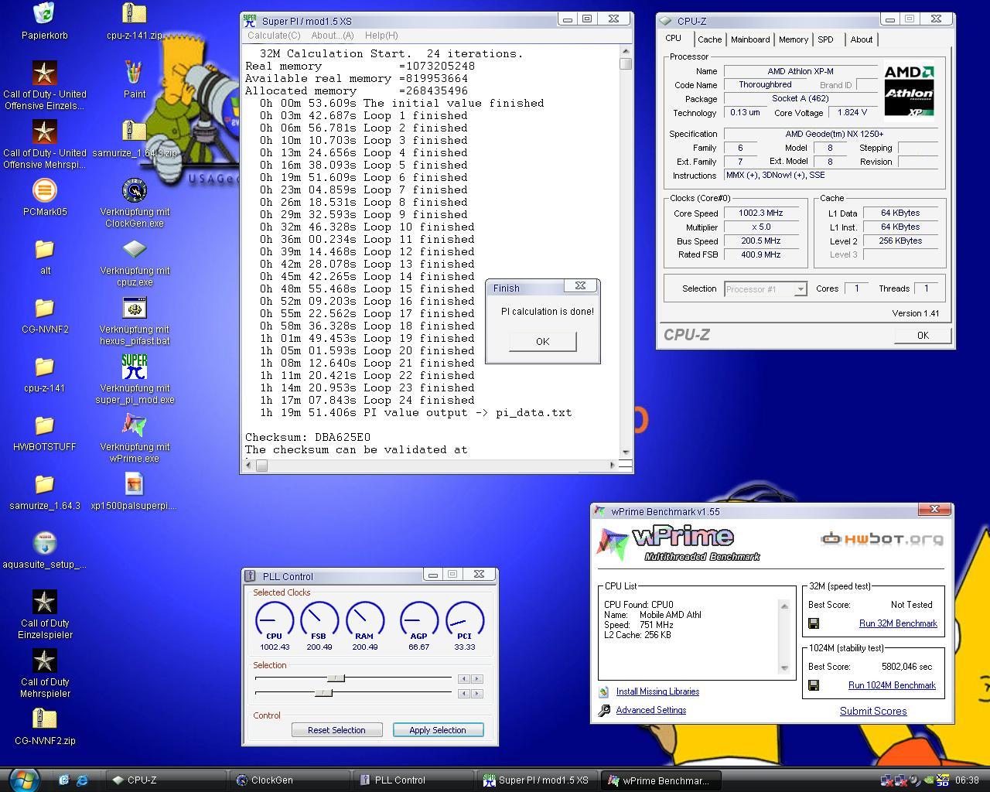Click the hwbot.org logo in wPrime

882,538
